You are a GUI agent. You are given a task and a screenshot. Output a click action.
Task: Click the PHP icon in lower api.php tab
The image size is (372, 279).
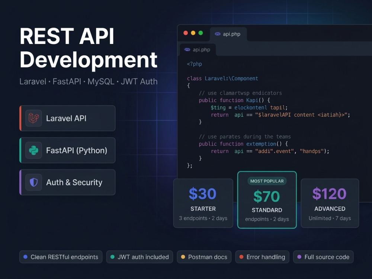point(187,49)
